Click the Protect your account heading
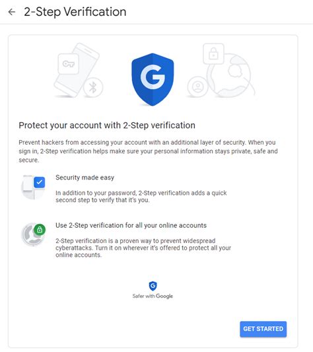 point(107,125)
